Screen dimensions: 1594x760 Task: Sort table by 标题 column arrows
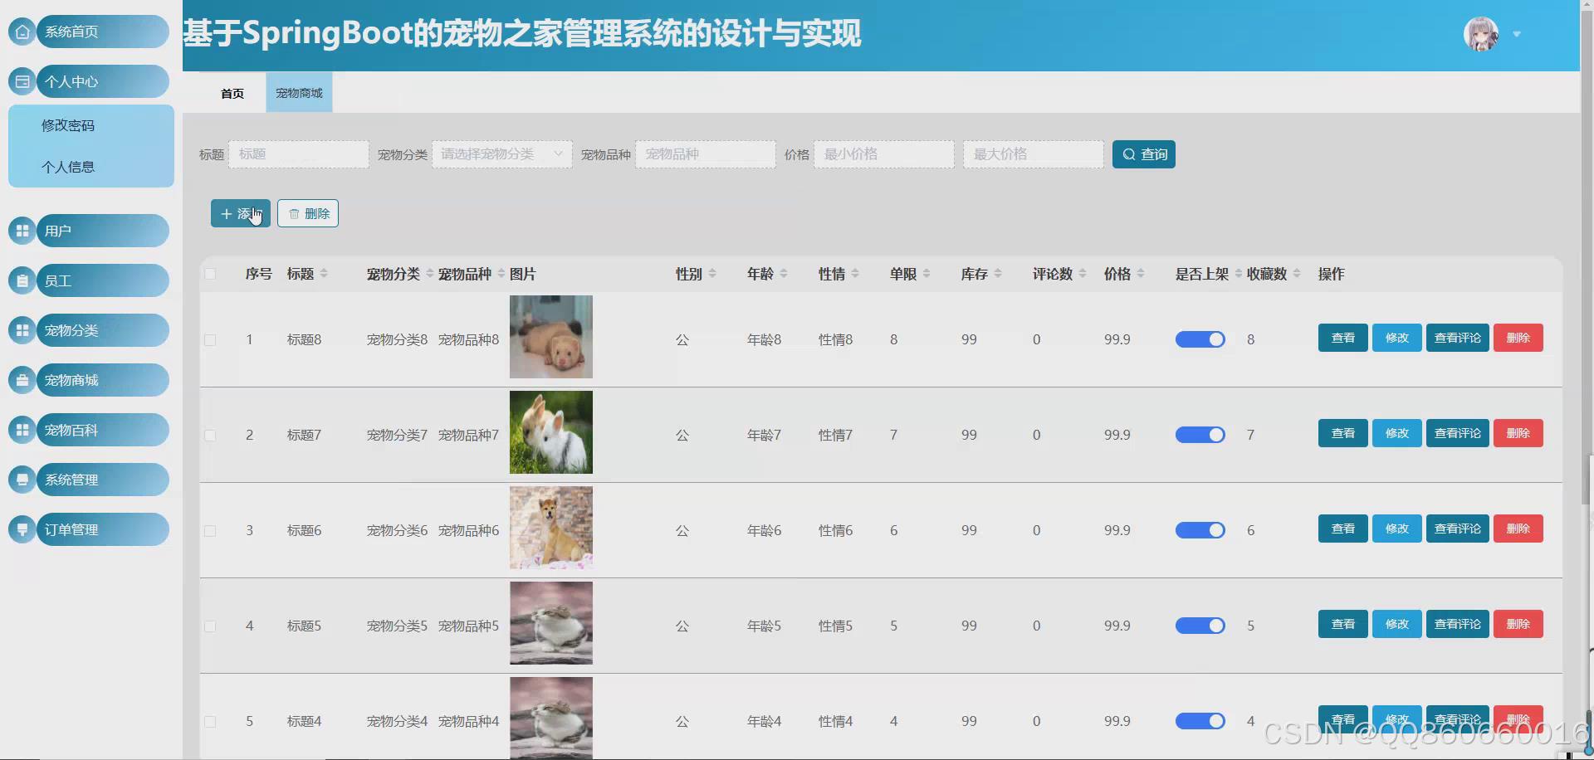[324, 274]
